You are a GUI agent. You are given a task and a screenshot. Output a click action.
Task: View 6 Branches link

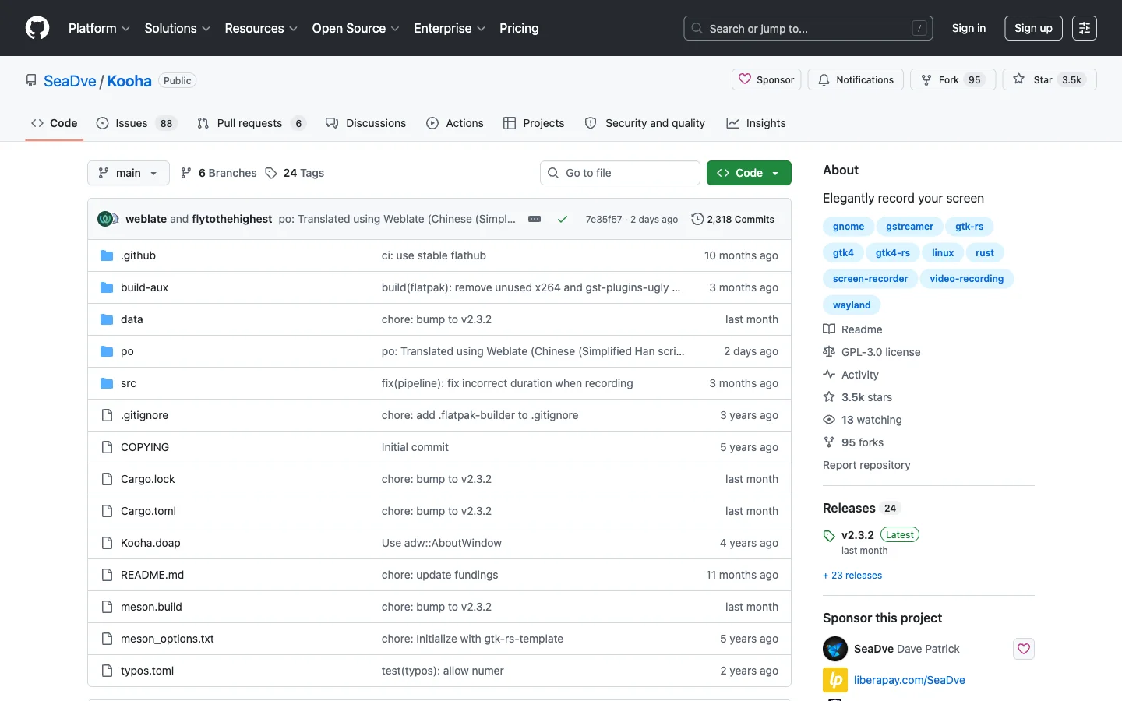pos(218,173)
